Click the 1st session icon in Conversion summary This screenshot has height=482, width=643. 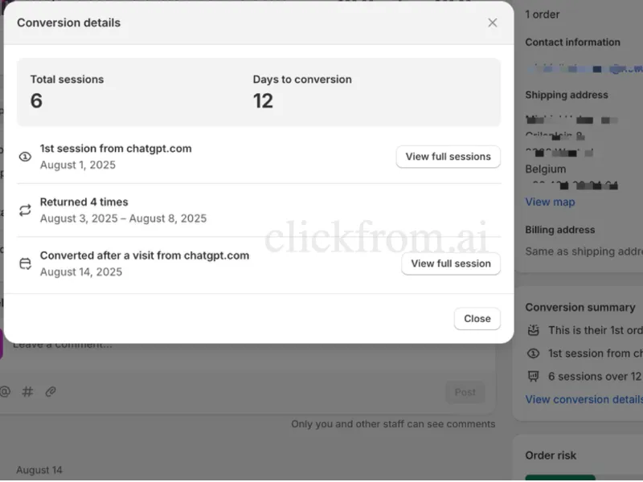coord(534,353)
